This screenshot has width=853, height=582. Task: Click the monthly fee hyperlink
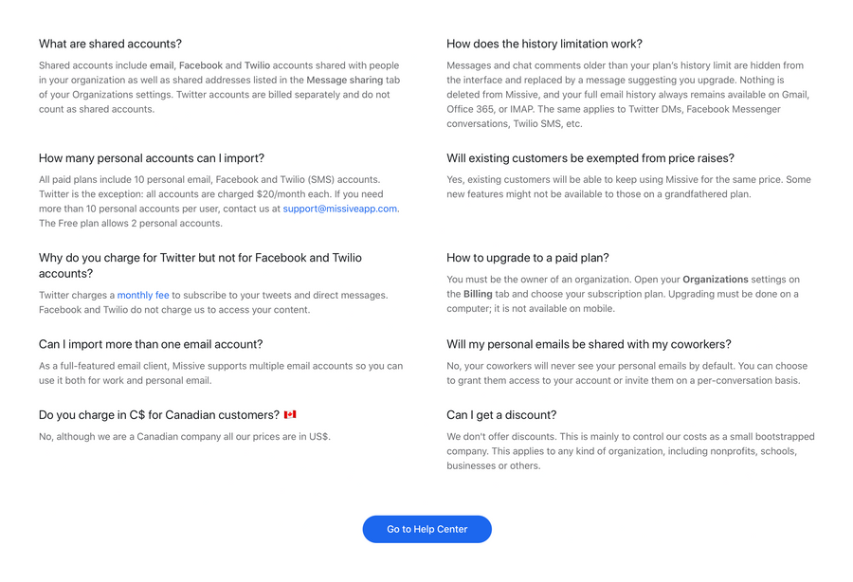(x=143, y=295)
